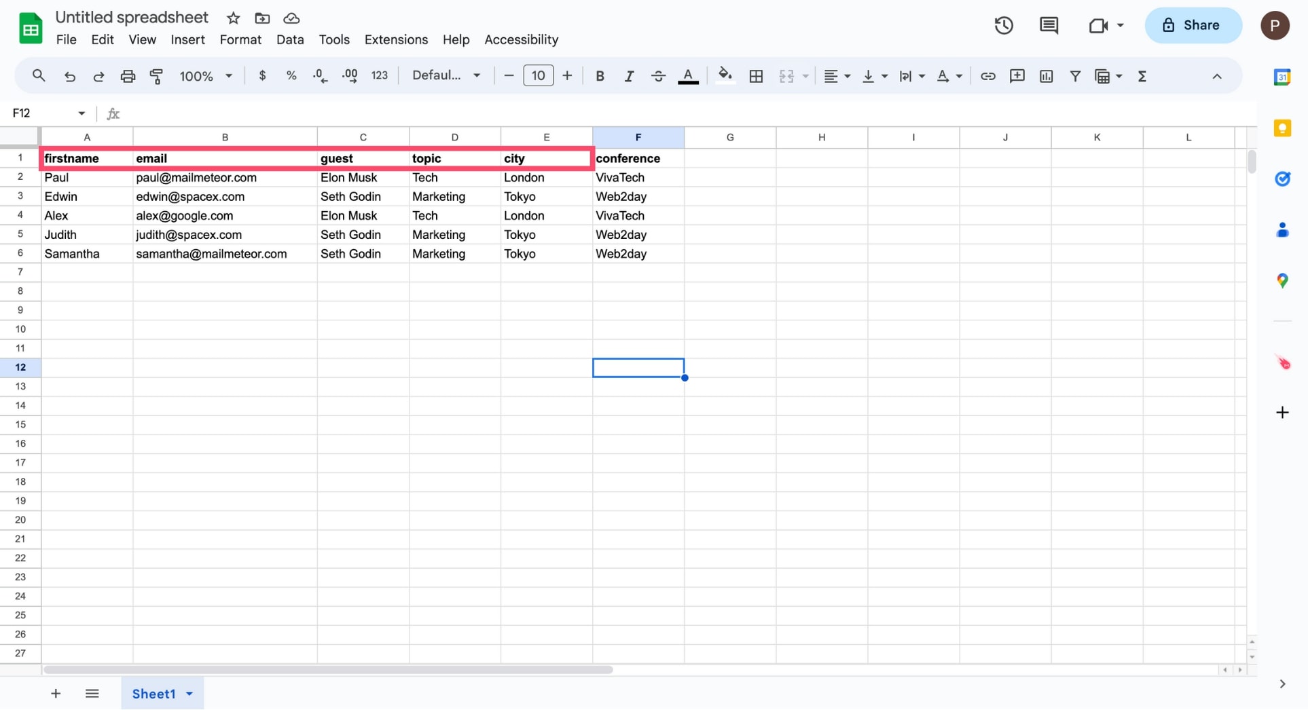This screenshot has width=1308, height=710.
Task: Open horizontal align dropdown
Action: click(x=837, y=76)
